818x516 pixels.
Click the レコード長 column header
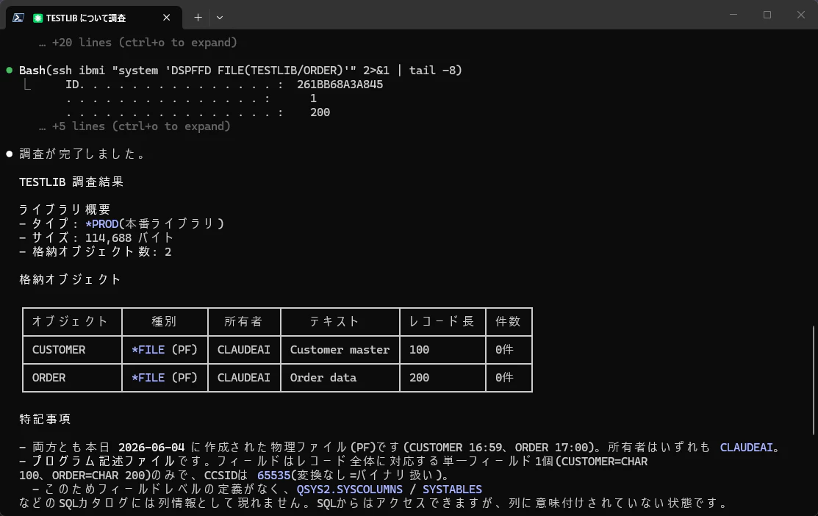click(442, 321)
